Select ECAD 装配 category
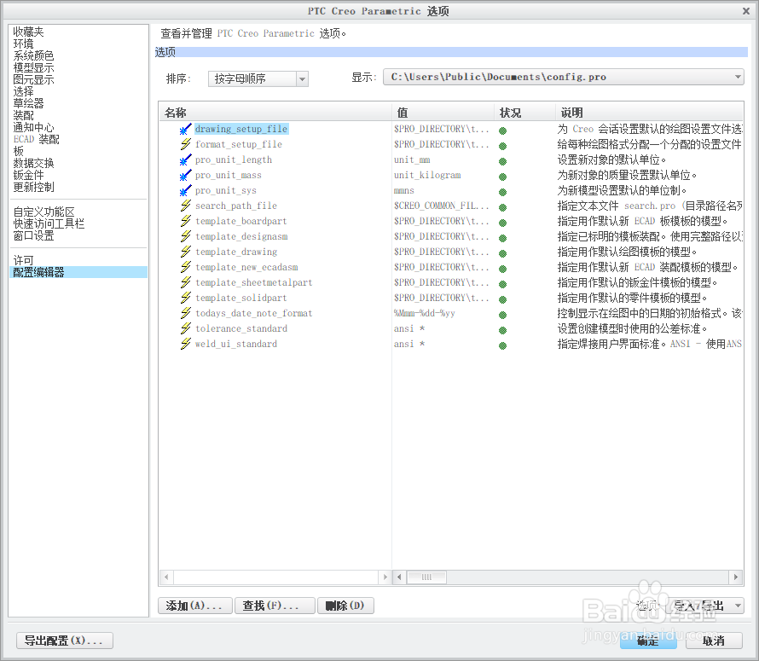 click(37, 140)
